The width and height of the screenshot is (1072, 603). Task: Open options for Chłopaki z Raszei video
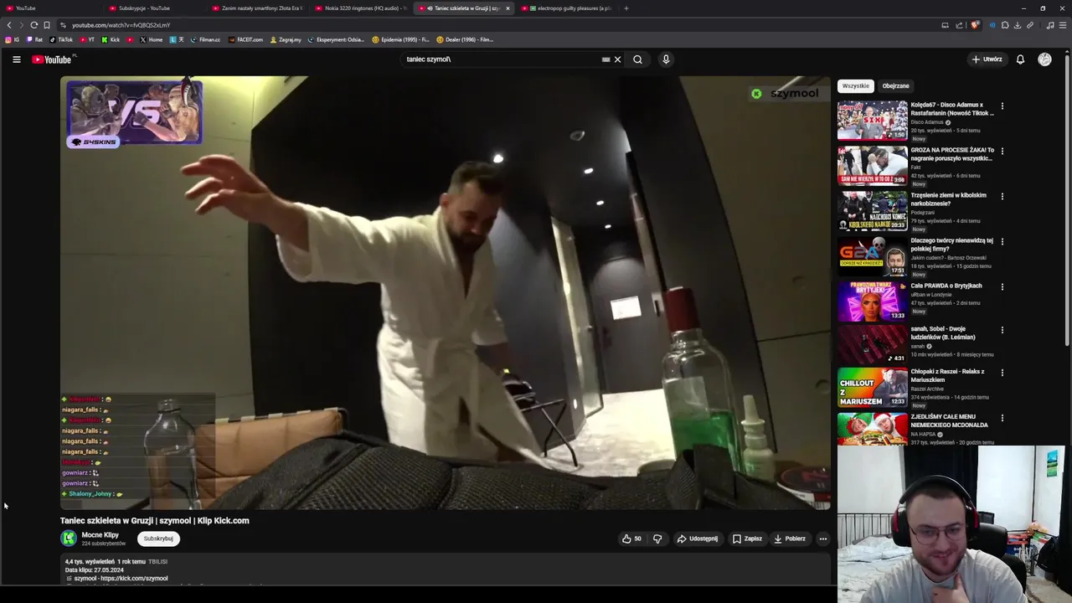click(1002, 373)
